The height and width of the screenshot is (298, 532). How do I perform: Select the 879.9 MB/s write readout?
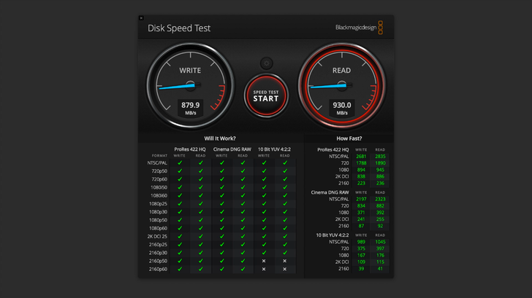190,109
